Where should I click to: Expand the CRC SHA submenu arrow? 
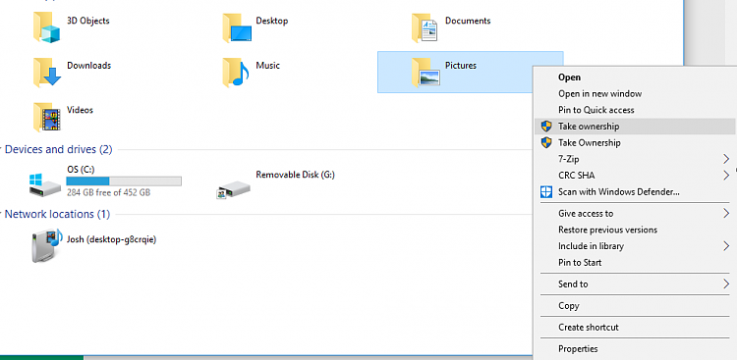click(726, 176)
